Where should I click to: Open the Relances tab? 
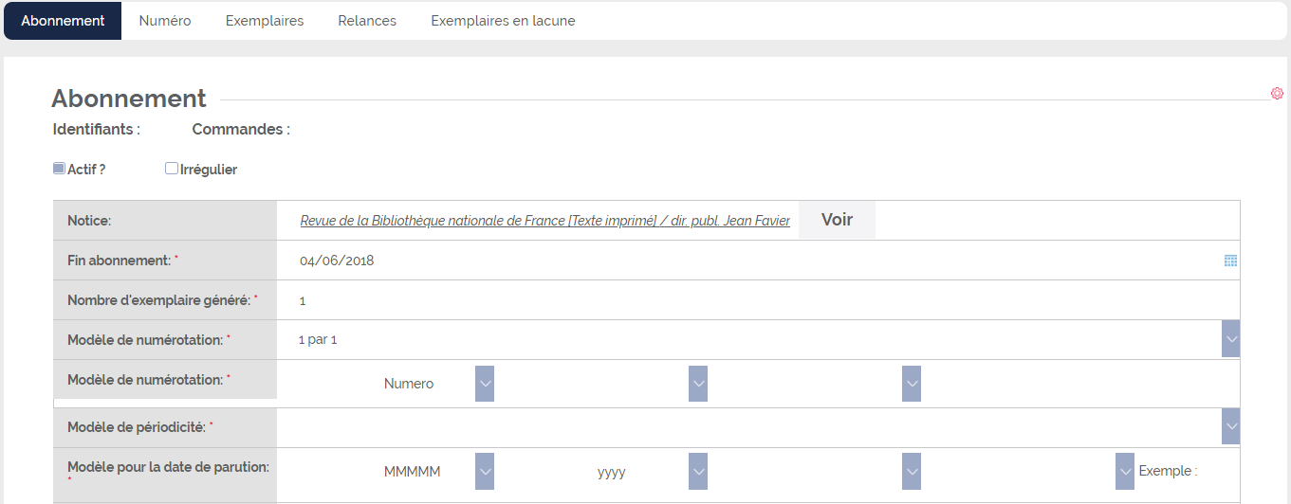[x=367, y=21]
